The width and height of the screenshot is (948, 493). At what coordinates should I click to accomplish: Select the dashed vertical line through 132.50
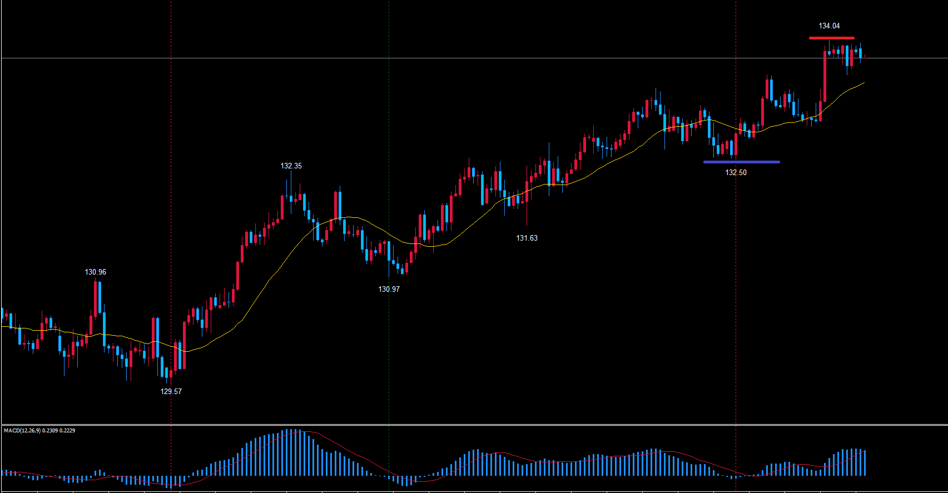click(736, 83)
